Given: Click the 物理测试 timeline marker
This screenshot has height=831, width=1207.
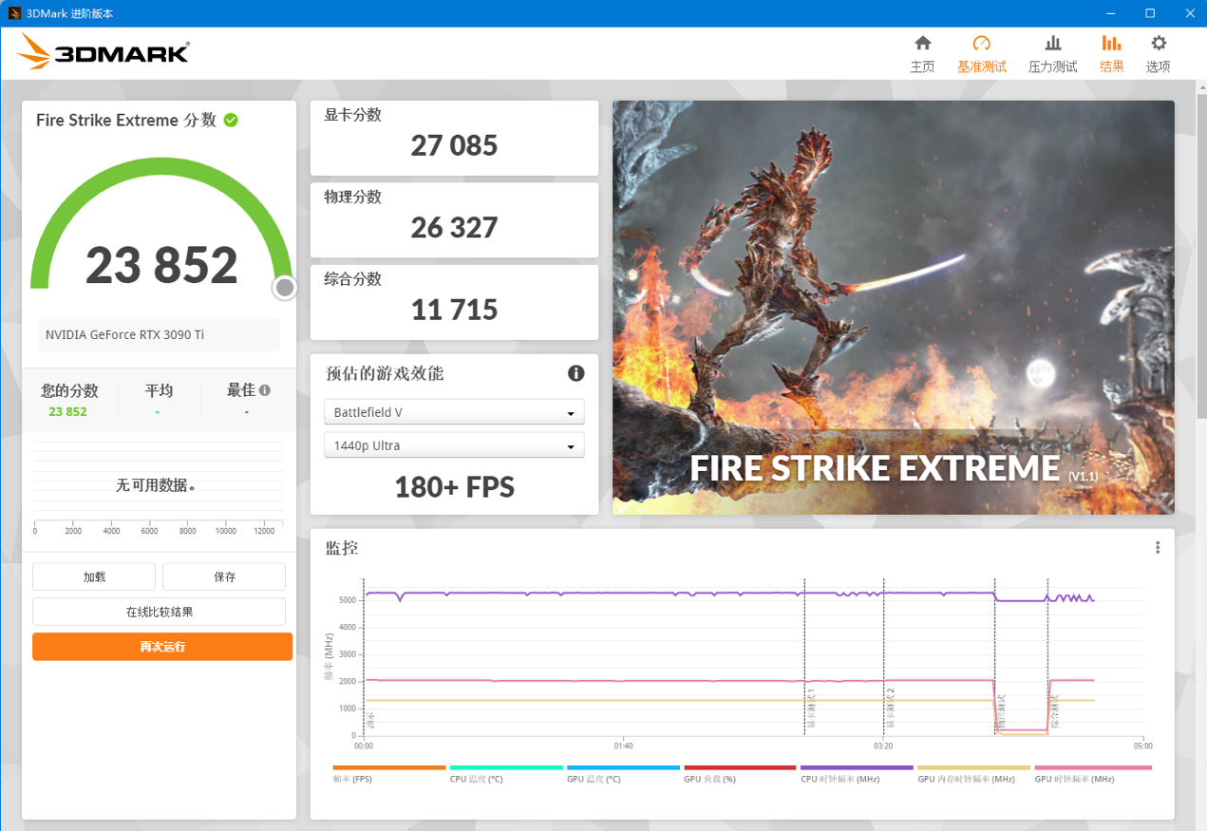Looking at the screenshot, I should pyautogui.click(x=1001, y=712).
